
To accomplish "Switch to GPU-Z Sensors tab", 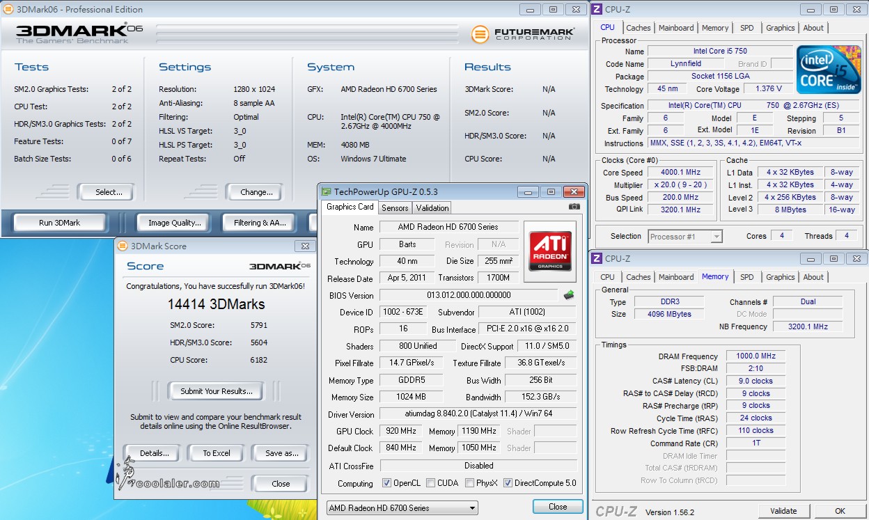I will coord(395,207).
